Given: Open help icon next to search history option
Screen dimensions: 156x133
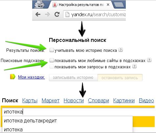Looking at the screenshot, I should tap(121, 50).
